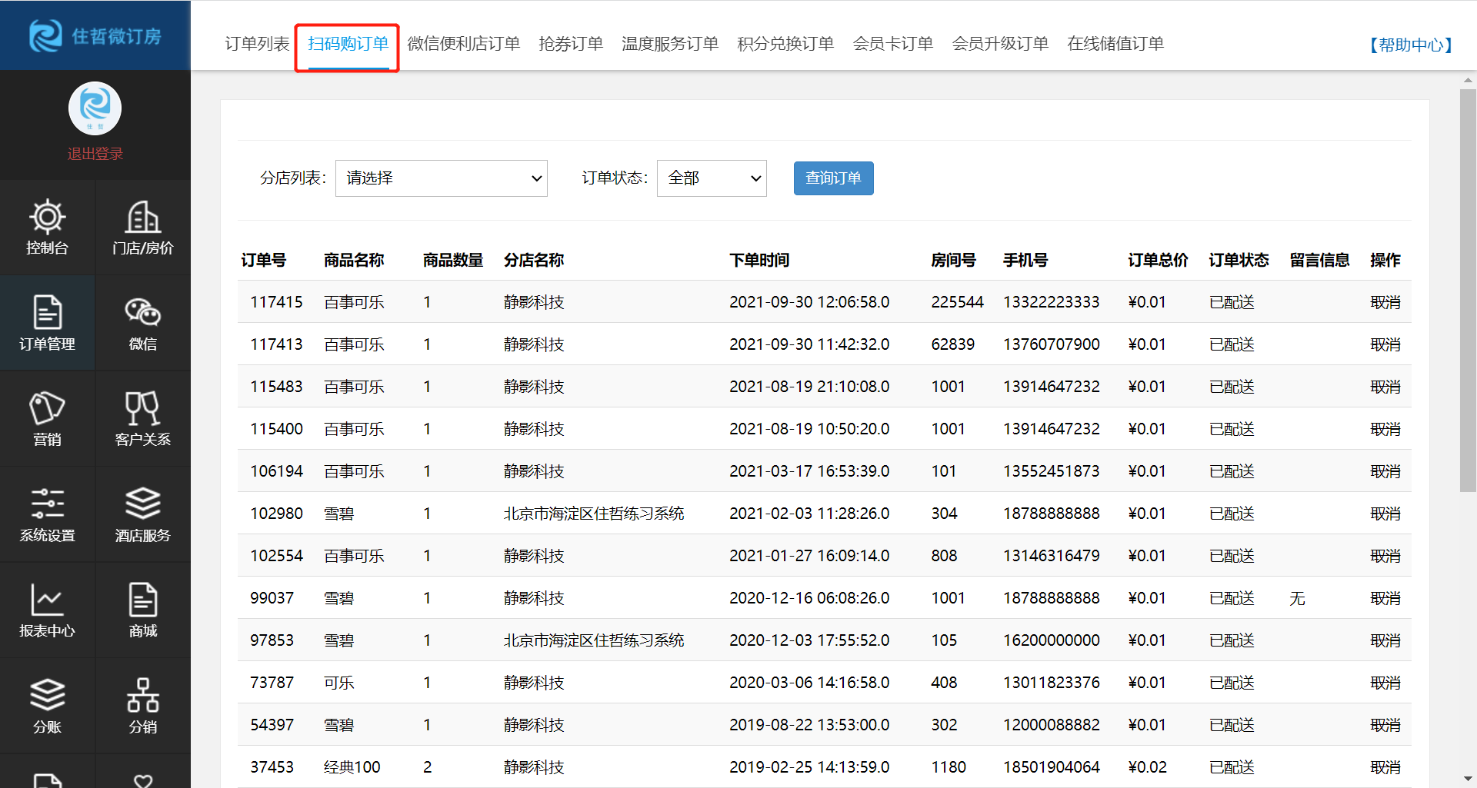Viewport: 1477px width, 788px height.
Task: Open the 微信 sidebar icon
Action: tap(143, 323)
